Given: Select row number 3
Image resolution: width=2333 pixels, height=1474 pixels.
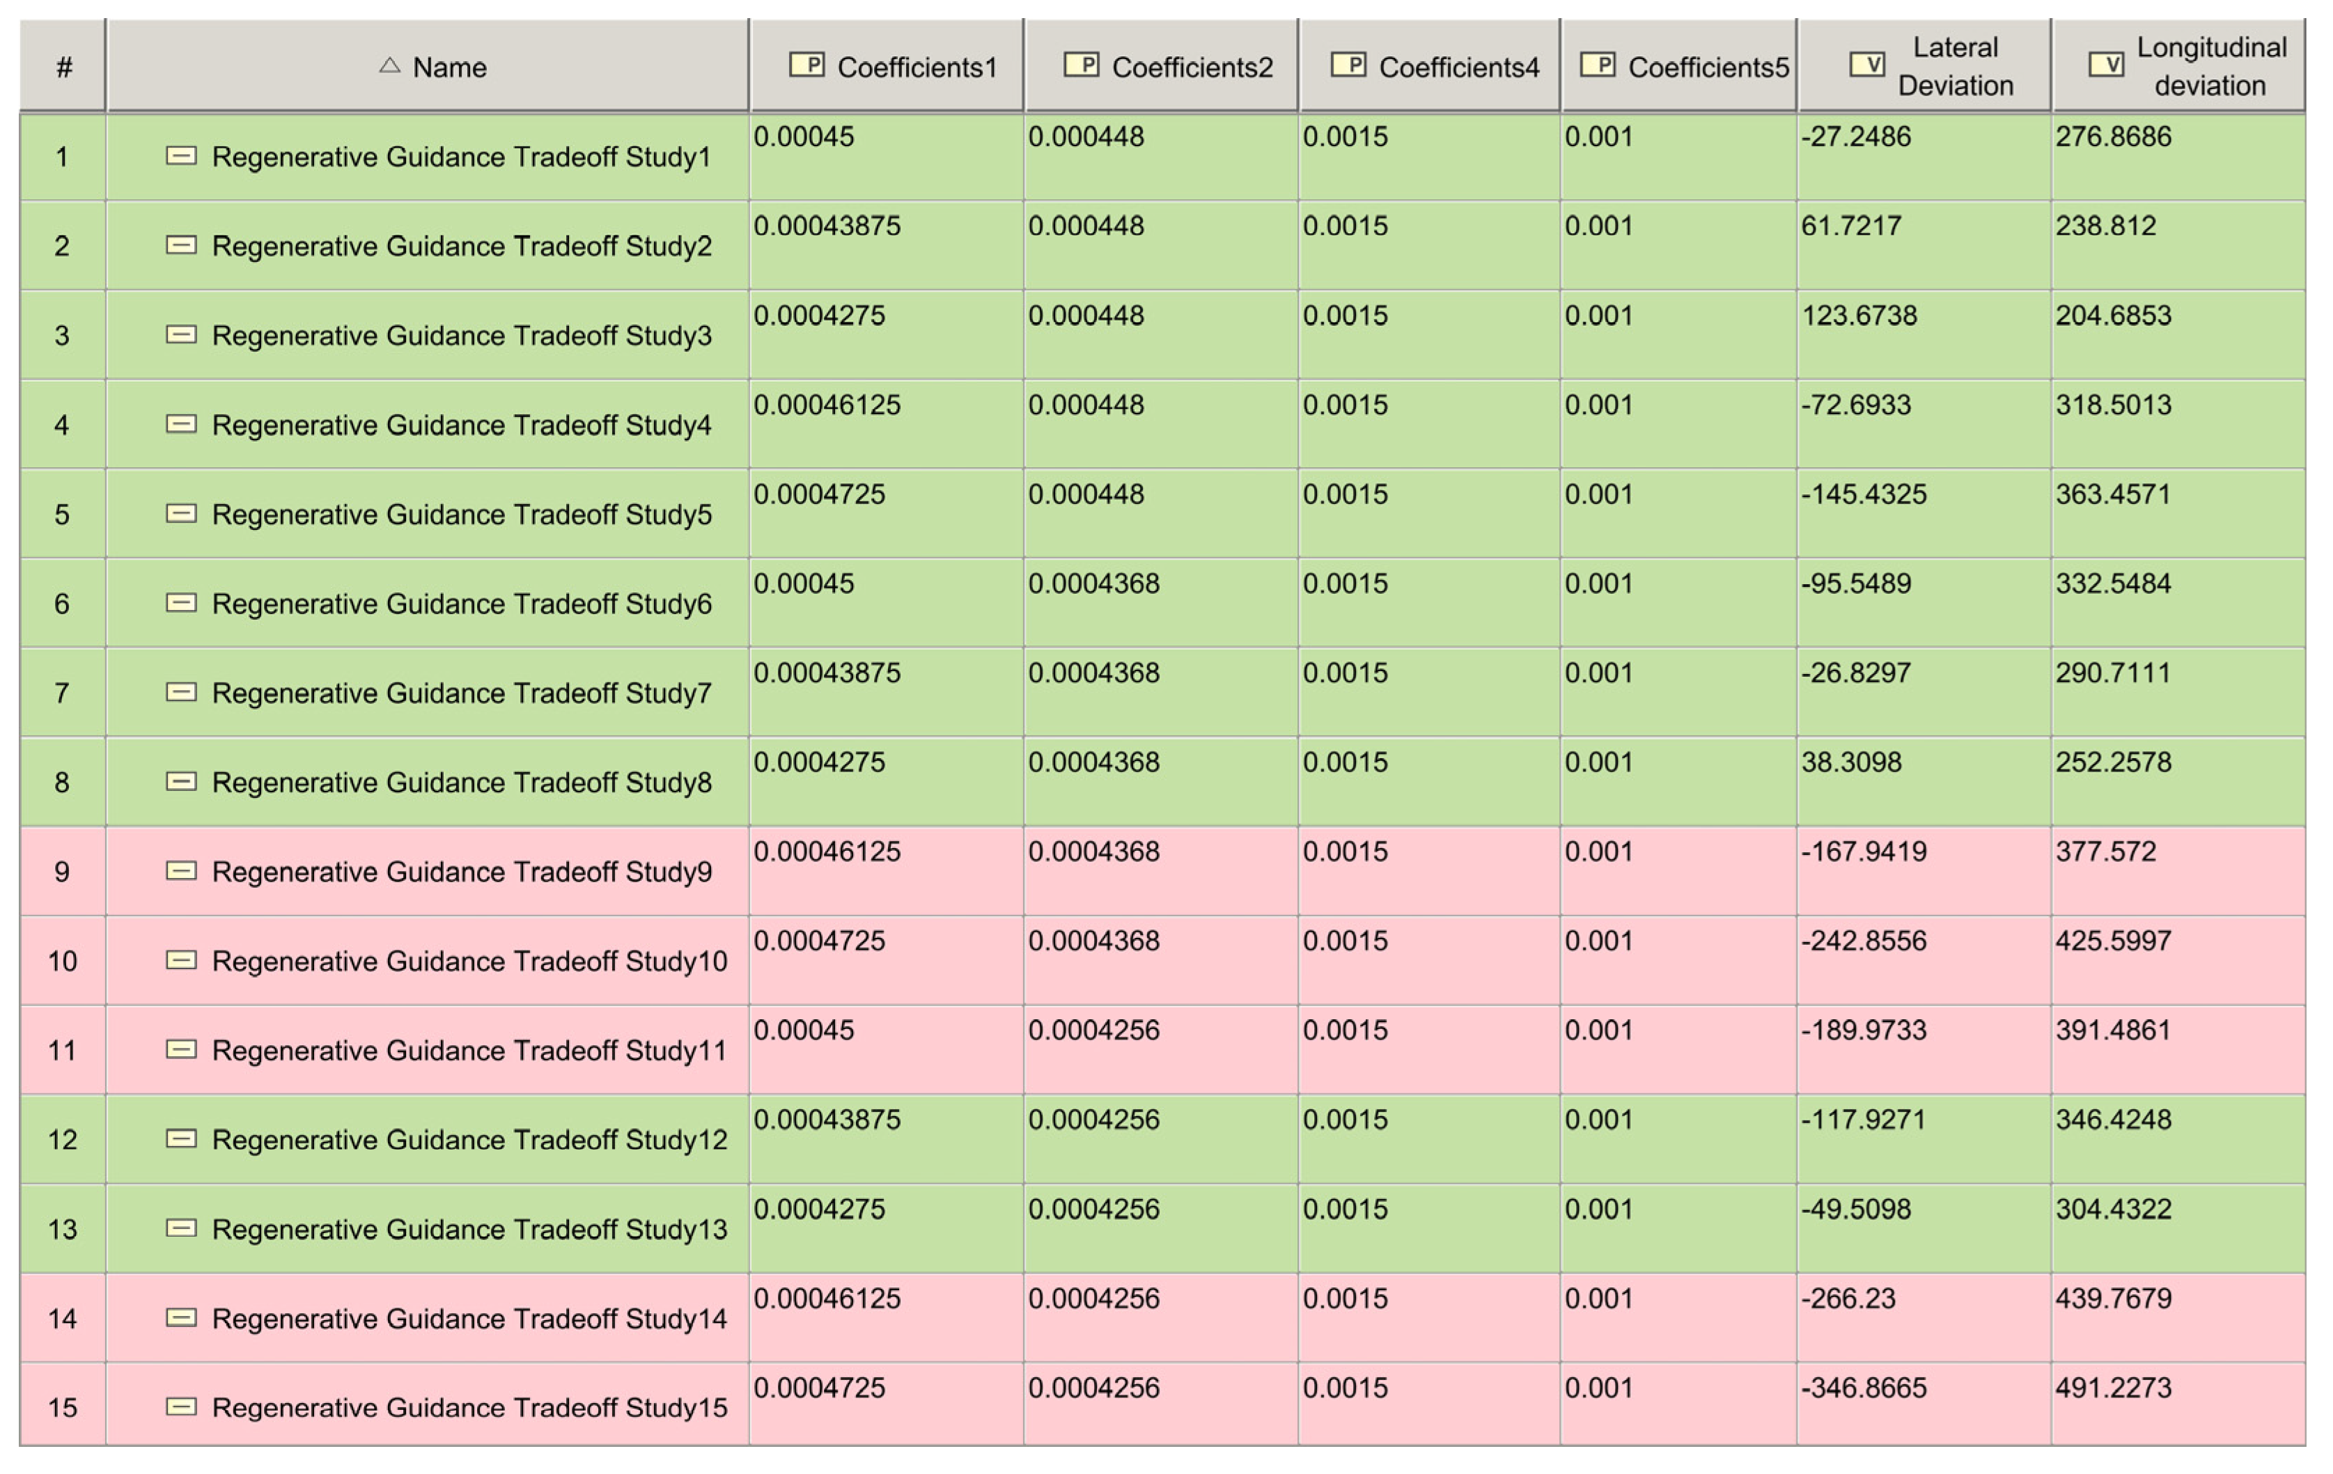Looking at the screenshot, I should 62,335.
